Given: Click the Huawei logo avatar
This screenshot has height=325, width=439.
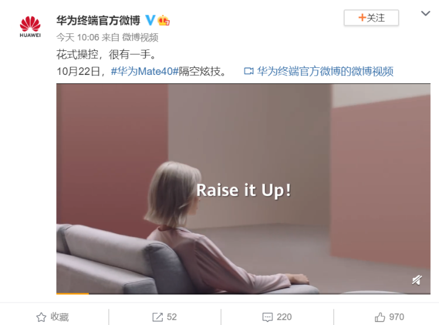Looking at the screenshot, I should (30, 26).
